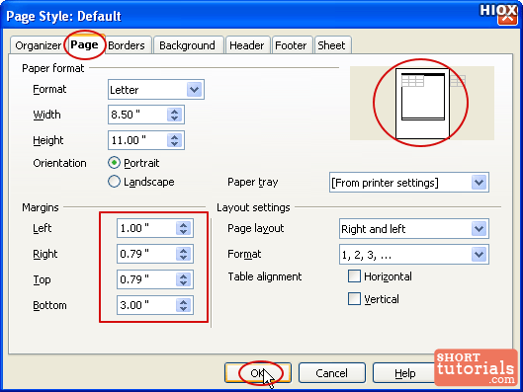This screenshot has height=392, width=523.
Task: Select the Page tab
Action: pos(85,44)
